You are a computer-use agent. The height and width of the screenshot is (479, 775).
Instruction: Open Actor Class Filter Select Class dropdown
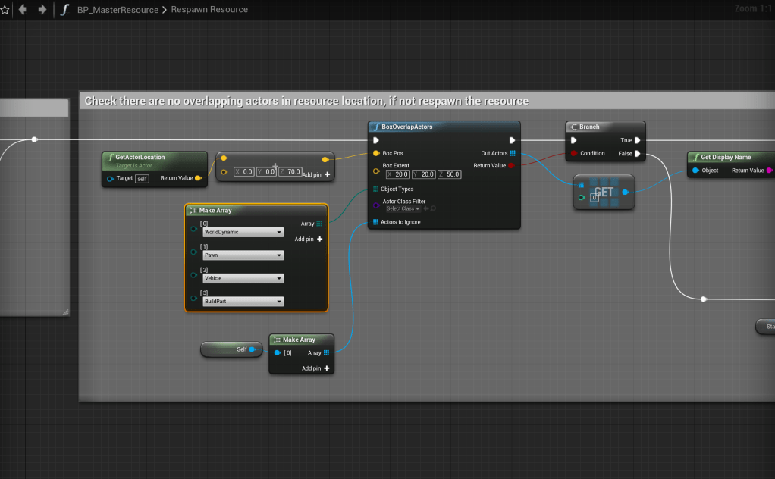tap(403, 208)
